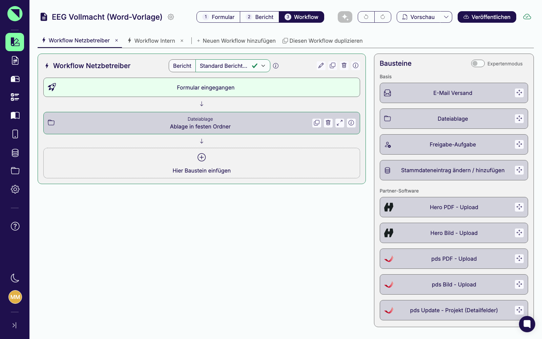This screenshot has height=339, width=542.
Task: Open the settings gear in sidebar
Action: point(15,189)
